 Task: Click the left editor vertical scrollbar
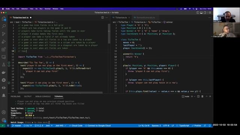tap(109, 34)
